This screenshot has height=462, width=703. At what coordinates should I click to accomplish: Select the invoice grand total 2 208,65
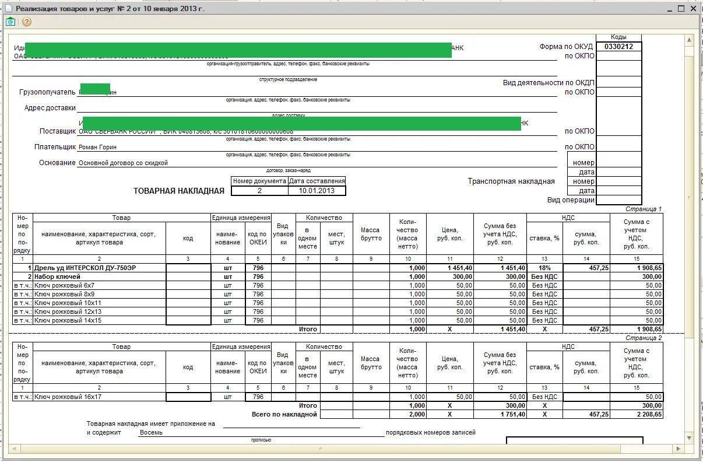[637, 414]
